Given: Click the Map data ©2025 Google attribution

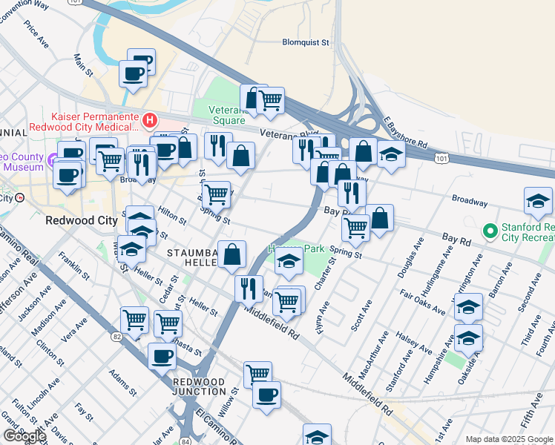Looking at the screenshot, I should point(510,439).
